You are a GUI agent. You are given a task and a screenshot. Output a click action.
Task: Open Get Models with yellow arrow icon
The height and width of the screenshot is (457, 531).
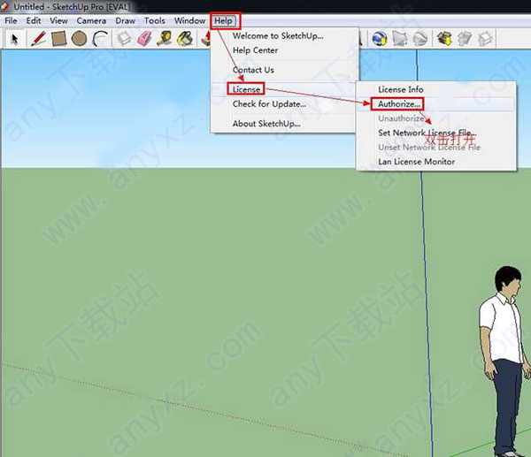pos(444,39)
